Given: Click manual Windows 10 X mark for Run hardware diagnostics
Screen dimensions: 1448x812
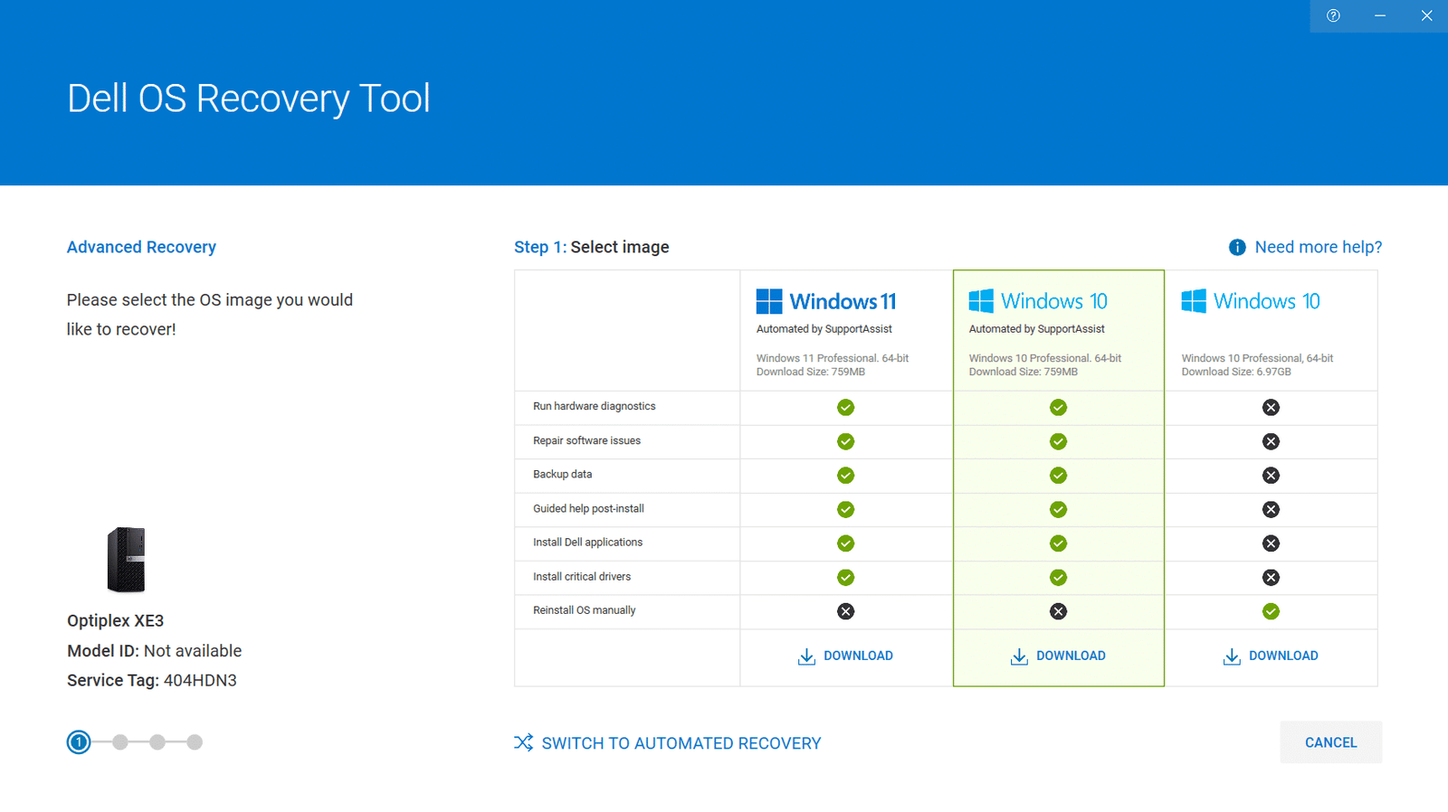Looking at the screenshot, I should 1271,407.
